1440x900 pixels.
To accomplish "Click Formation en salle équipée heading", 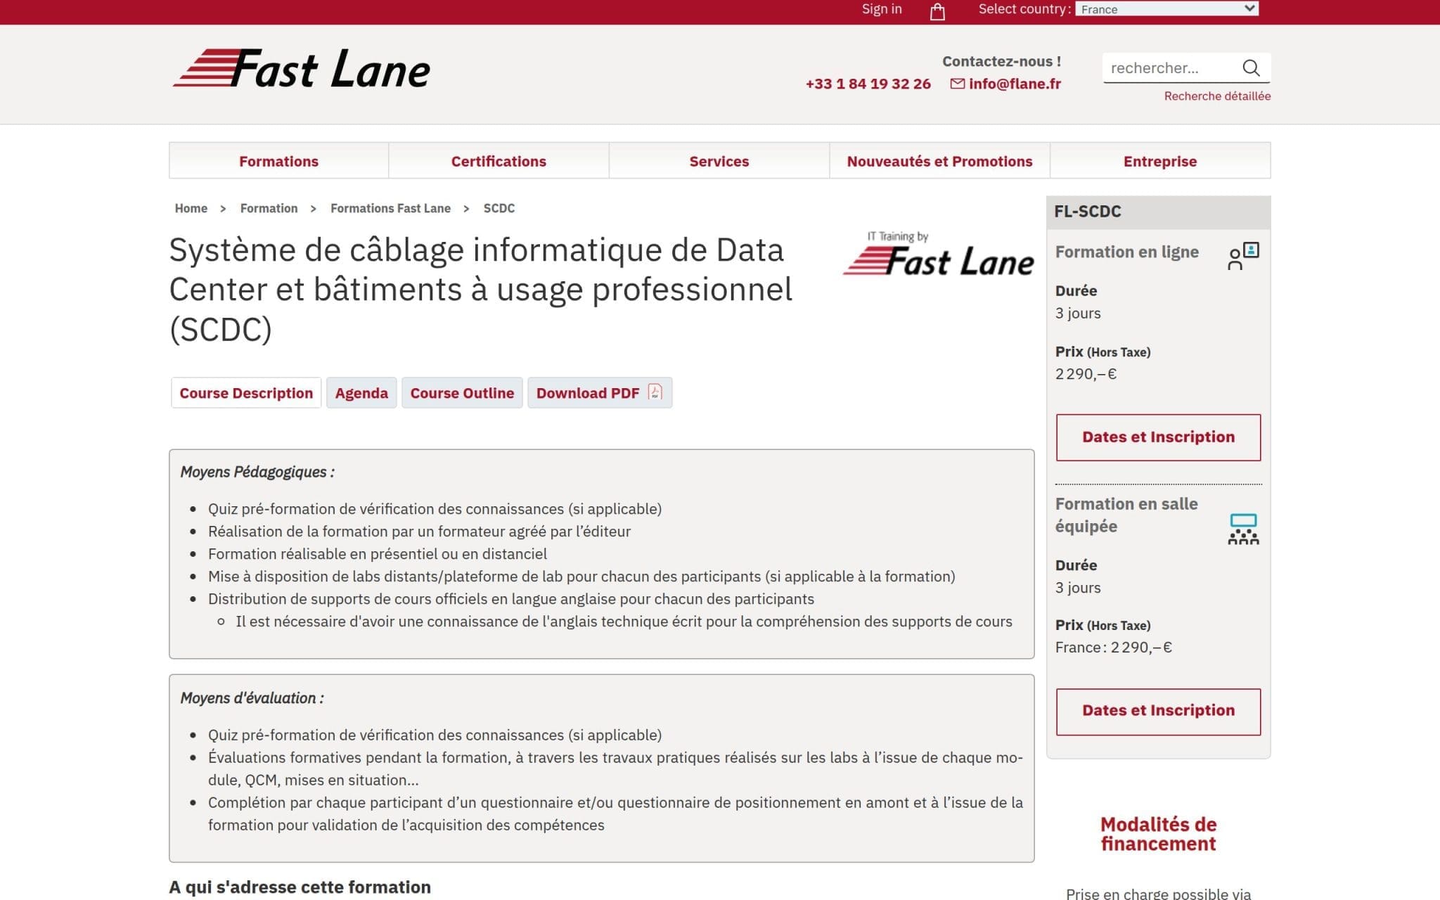I will [x=1126, y=515].
